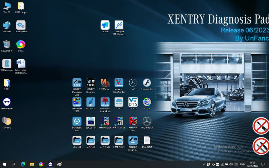Launch VCI Manager from desktop
This screenshot has height=168, width=269.
pyautogui.click(x=7, y=64)
